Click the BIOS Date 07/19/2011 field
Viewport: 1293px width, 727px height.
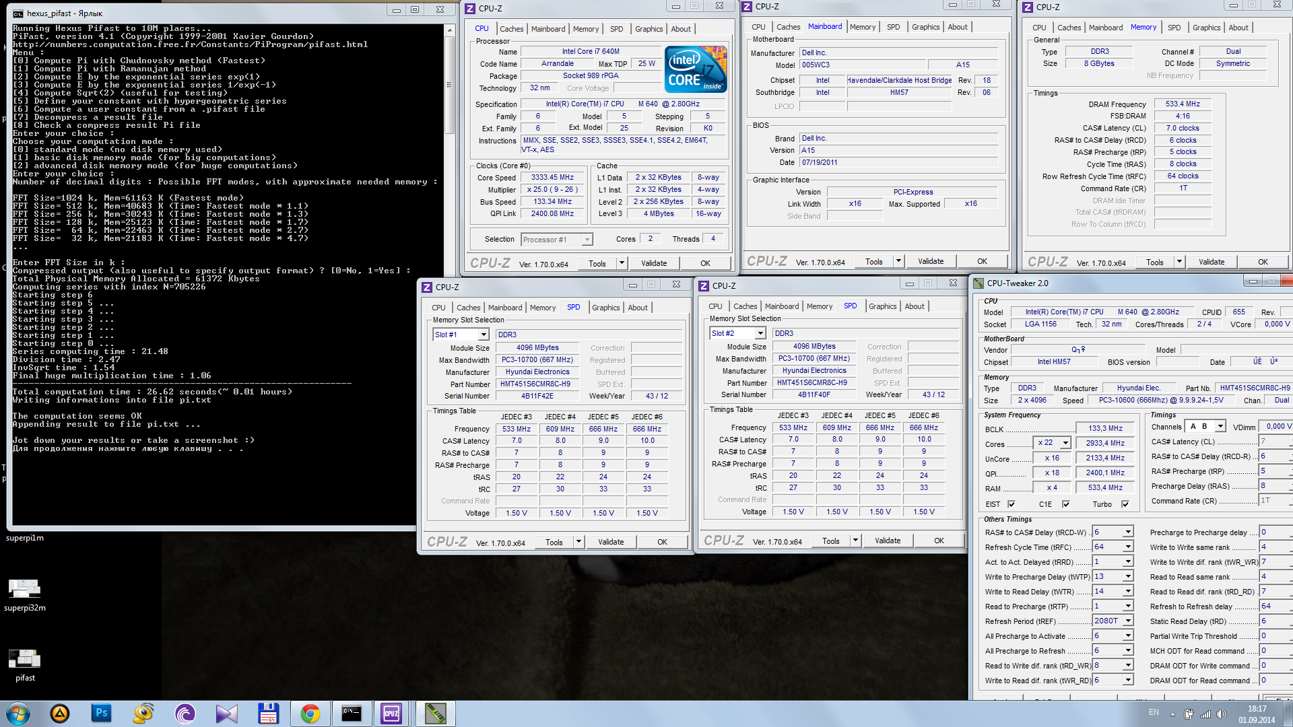click(x=898, y=162)
